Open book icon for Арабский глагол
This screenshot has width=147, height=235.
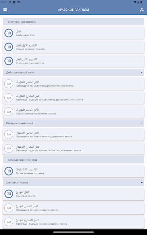pyautogui.click(x=9, y=33)
